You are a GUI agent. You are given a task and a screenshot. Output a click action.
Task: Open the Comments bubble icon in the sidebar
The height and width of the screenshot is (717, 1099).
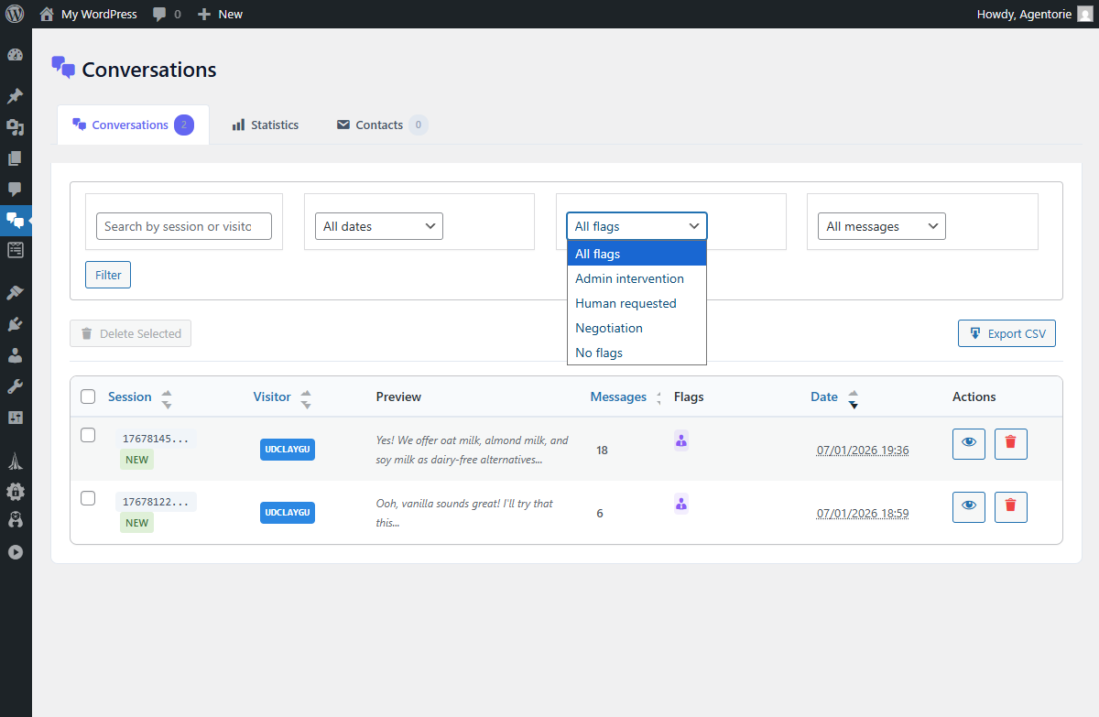[15, 189]
